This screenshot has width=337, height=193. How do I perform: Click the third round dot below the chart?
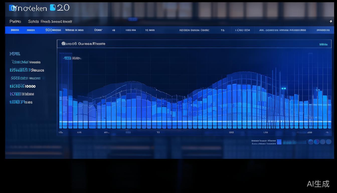coord(323,142)
